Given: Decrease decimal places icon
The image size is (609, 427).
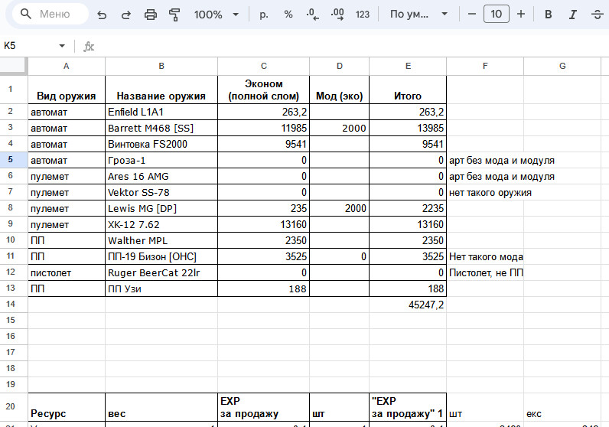Looking at the screenshot, I should click(x=313, y=15).
